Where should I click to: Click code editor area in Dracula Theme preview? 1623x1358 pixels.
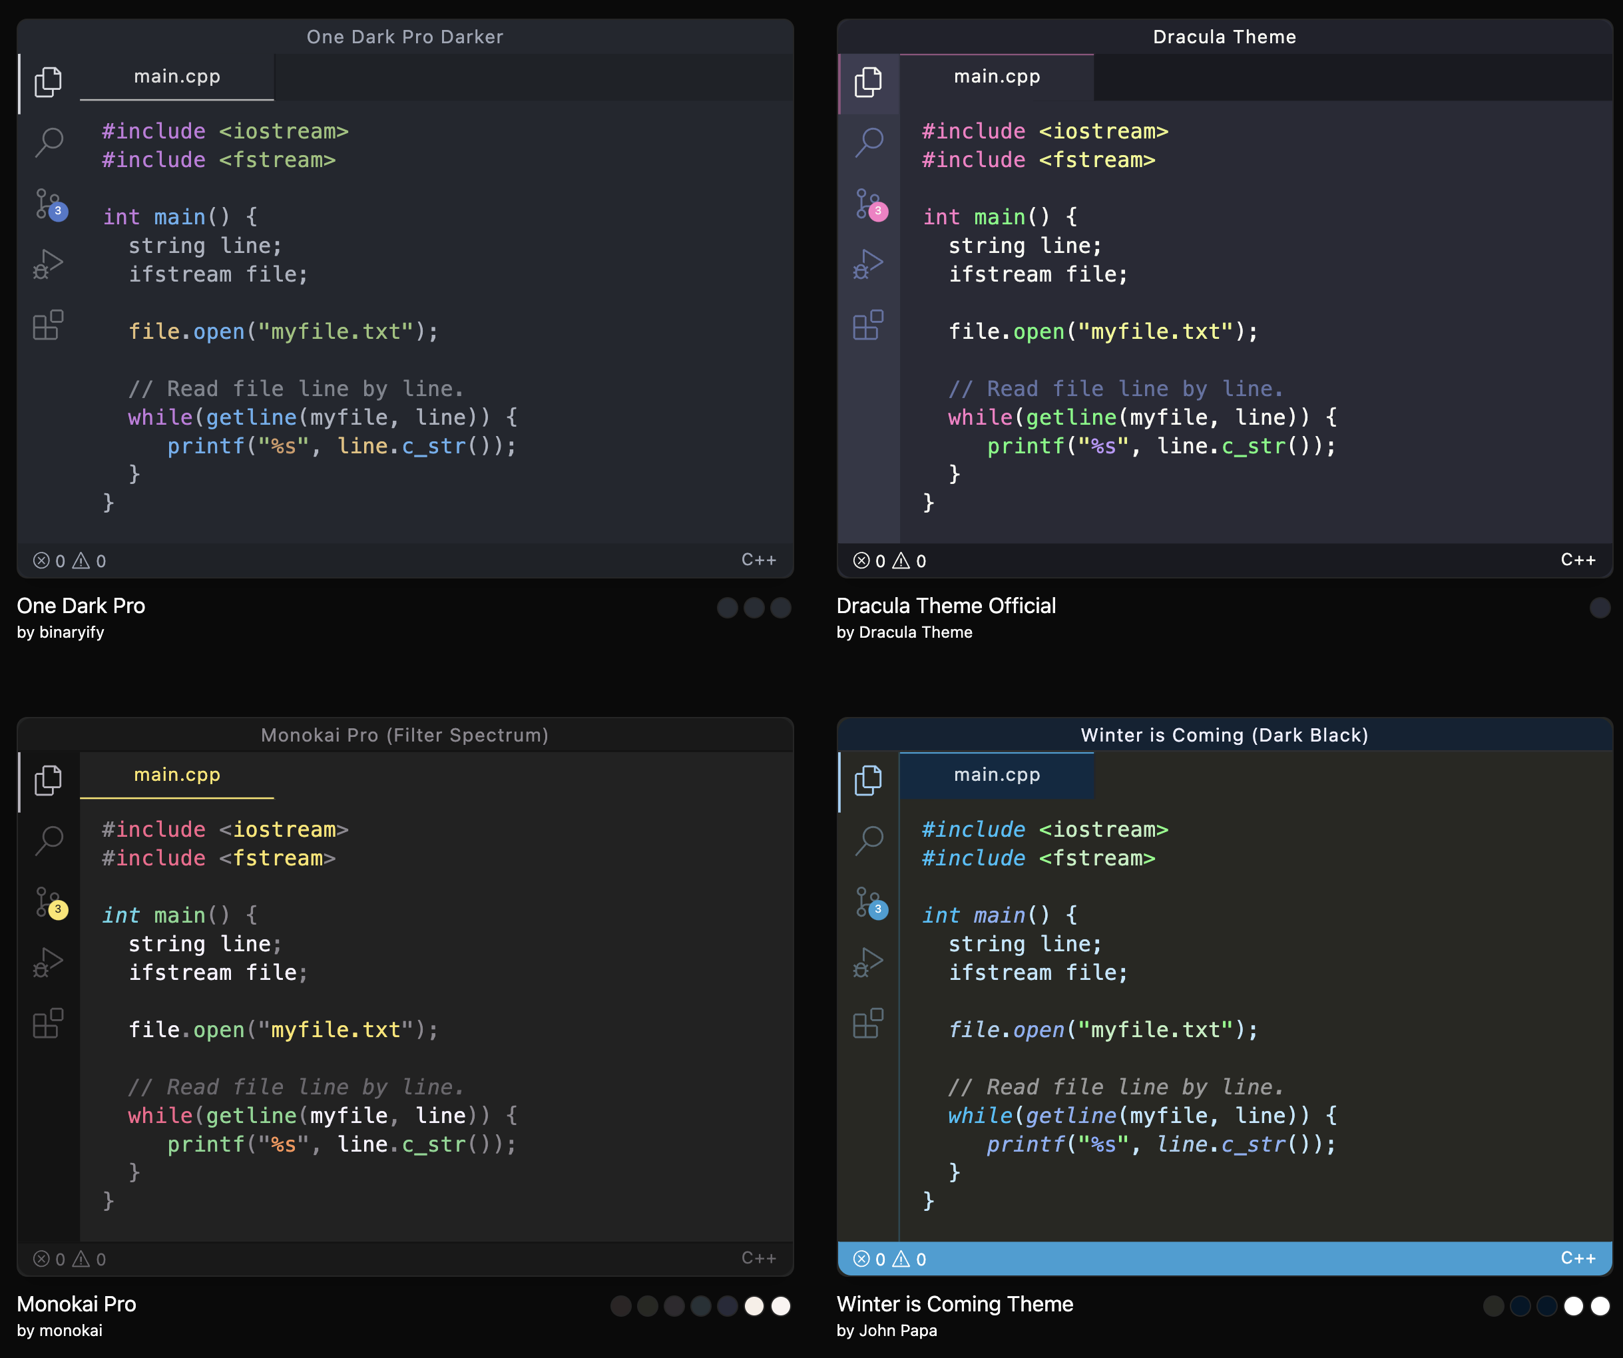[x=1256, y=322]
